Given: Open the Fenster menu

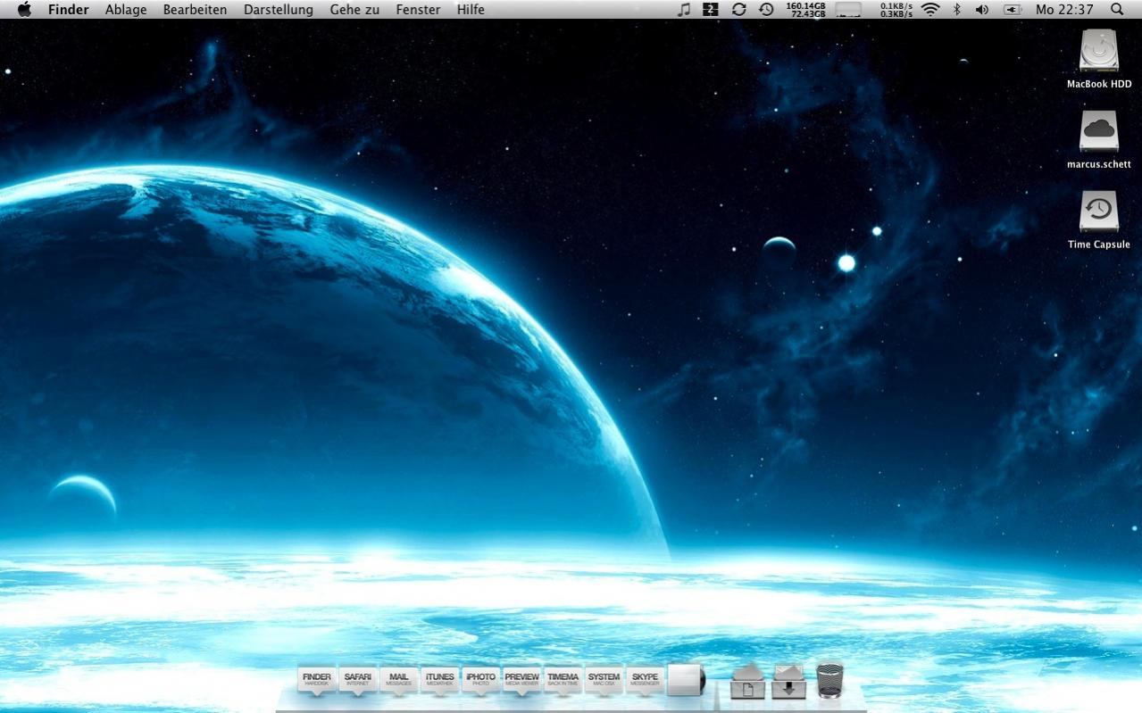Looking at the screenshot, I should click(418, 10).
